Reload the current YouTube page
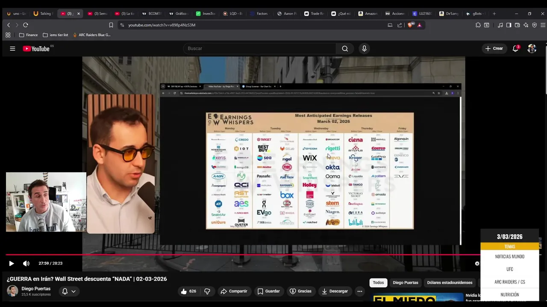The height and width of the screenshot is (307, 547). coord(26,25)
